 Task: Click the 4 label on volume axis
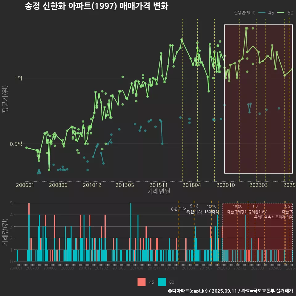point(11,215)
